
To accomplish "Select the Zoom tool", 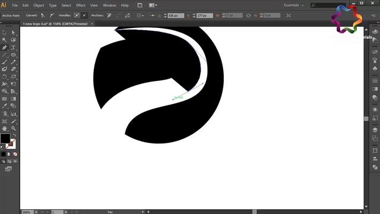I will click(x=13, y=128).
